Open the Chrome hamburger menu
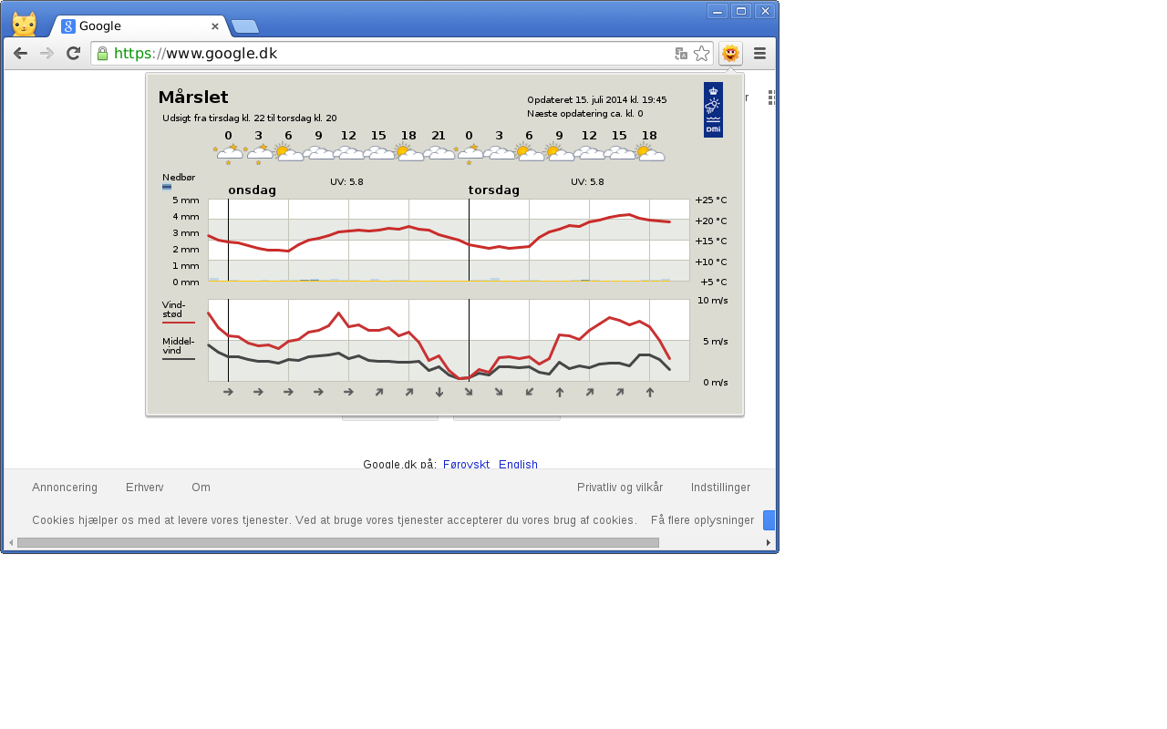The image size is (1167, 729). tap(759, 54)
